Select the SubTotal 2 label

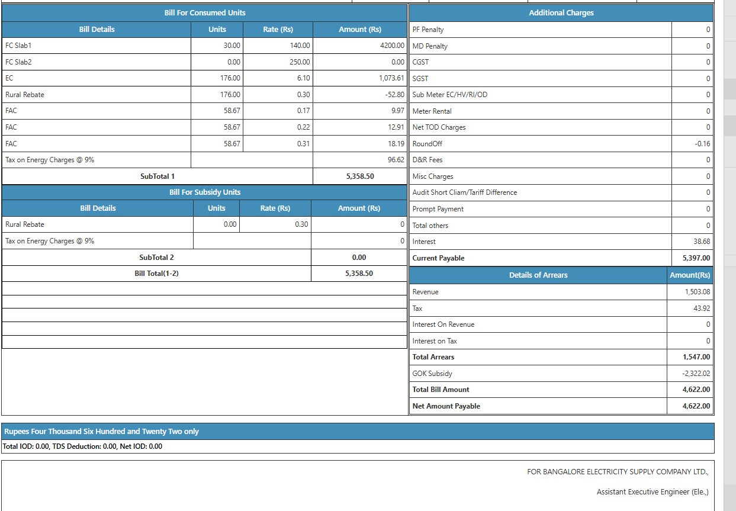pos(156,258)
